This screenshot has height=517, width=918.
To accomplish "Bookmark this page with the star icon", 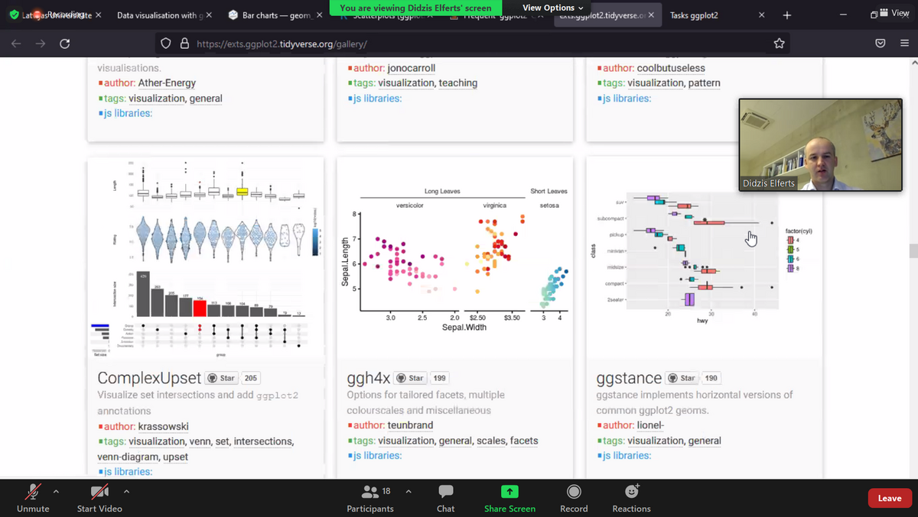I will 780,44.
